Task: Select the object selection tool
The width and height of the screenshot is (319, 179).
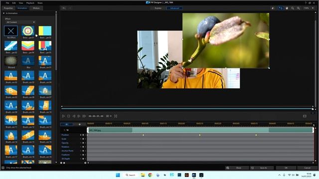Action: (281, 8)
